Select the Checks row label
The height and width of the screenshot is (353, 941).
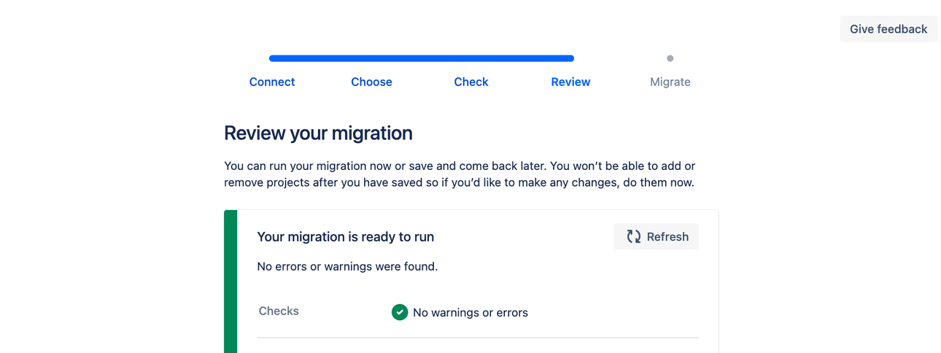(279, 311)
